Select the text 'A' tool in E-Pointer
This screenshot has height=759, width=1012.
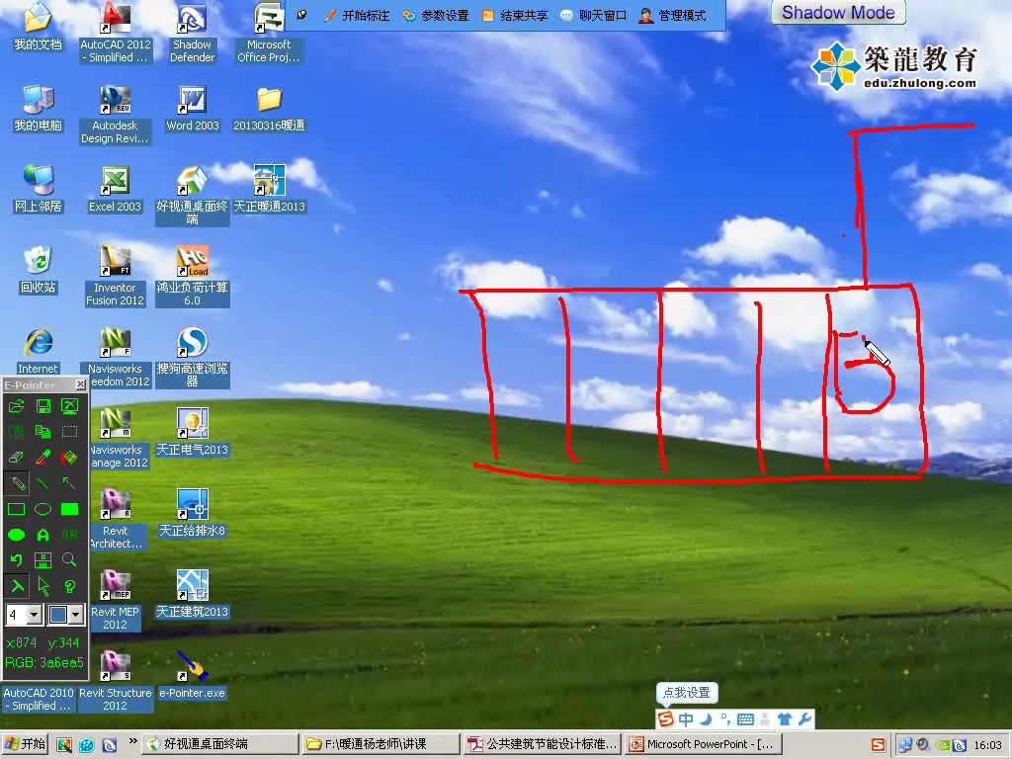(42, 535)
